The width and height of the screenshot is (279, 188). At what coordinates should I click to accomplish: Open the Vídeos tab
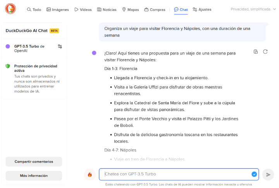click(x=83, y=10)
